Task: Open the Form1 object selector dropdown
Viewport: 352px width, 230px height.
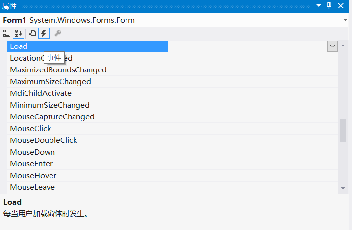Action: click(x=345, y=20)
